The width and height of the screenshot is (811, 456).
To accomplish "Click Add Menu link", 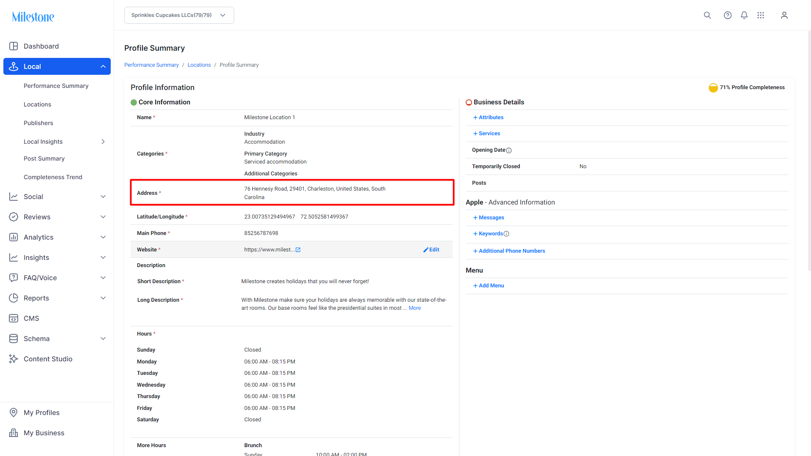I will click(489, 286).
